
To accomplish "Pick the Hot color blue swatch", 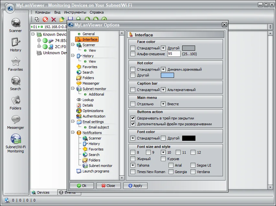I will pyautogui.click(x=167, y=75).
